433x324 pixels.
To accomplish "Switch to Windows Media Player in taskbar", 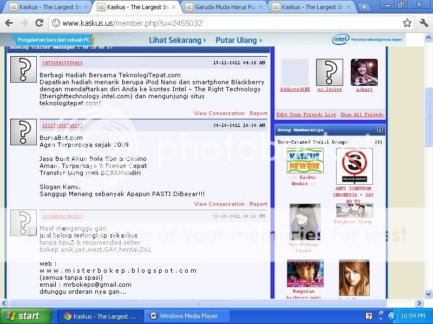I will (188, 316).
